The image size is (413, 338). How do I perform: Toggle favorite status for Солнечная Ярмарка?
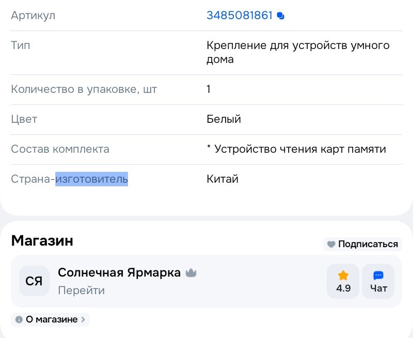pos(331,244)
